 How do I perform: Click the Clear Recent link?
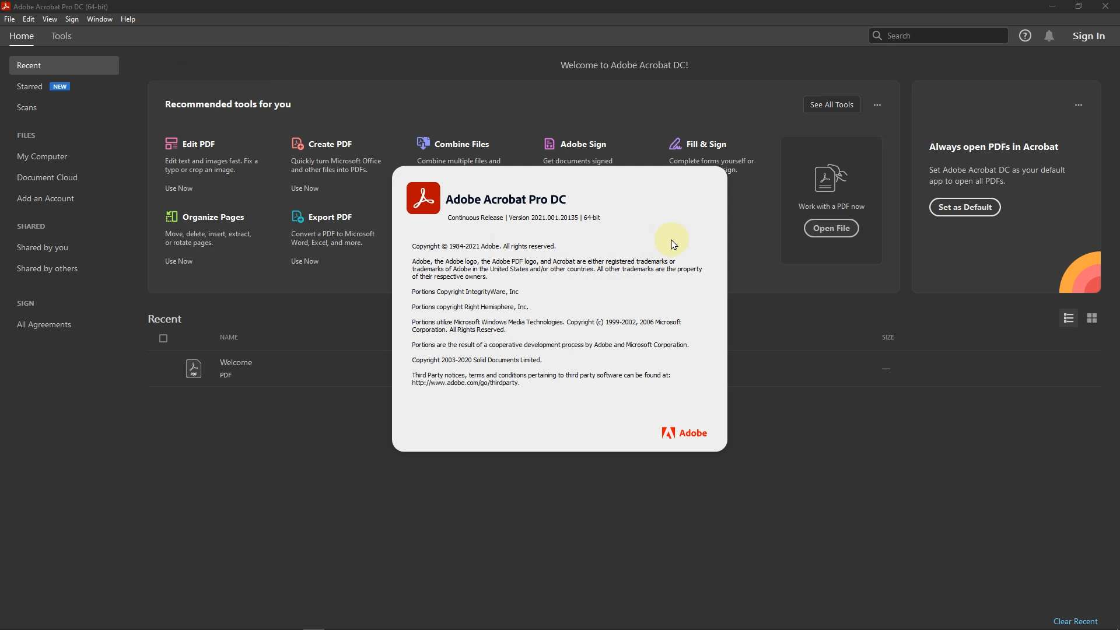pyautogui.click(x=1075, y=621)
